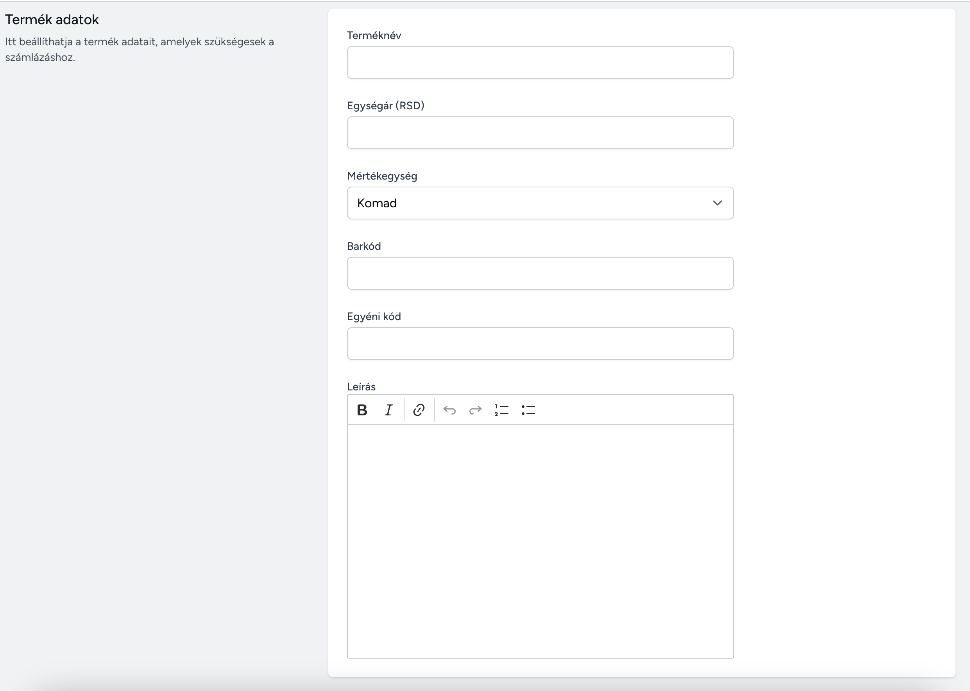Insert a link in the description editor
Image resolution: width=970 pixels, height=691 pixels.
click(x=419, y=410)
